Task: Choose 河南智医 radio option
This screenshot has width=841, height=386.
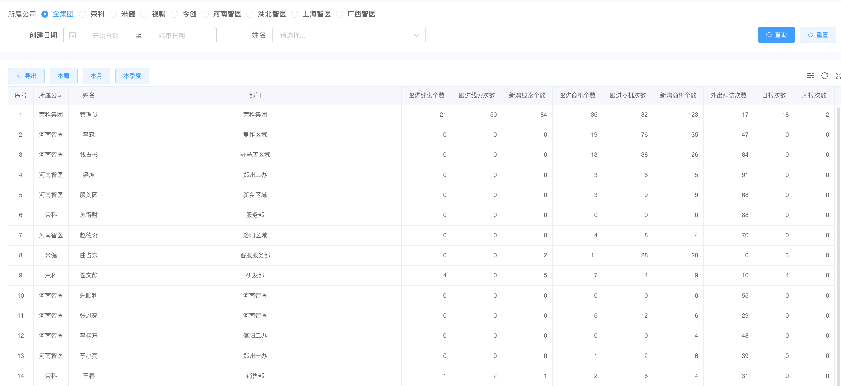Action: pyautogui.click(x=205, y=14)
